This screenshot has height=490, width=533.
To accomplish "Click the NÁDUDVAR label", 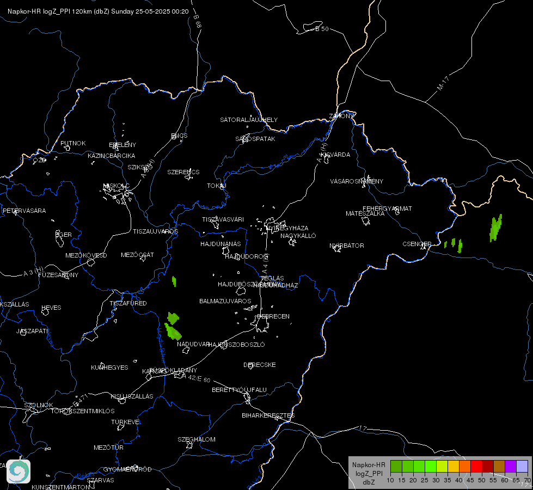I will (x=193, y=344).
